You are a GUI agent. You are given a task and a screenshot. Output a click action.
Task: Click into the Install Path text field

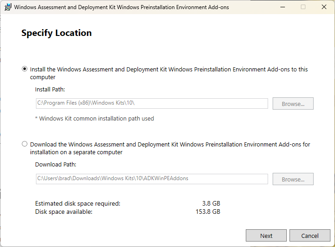click(x=152, y=103)
